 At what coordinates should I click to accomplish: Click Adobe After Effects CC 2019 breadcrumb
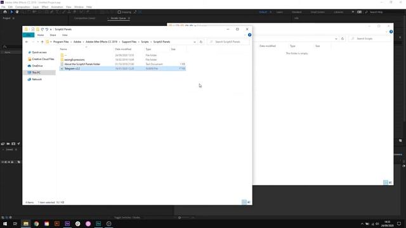click(x=101, y=42)
